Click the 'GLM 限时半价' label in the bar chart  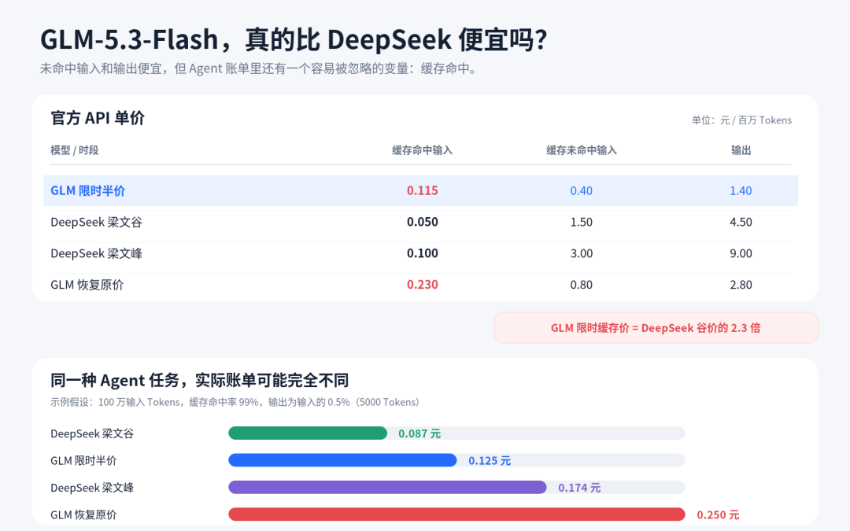pos(83,460)
